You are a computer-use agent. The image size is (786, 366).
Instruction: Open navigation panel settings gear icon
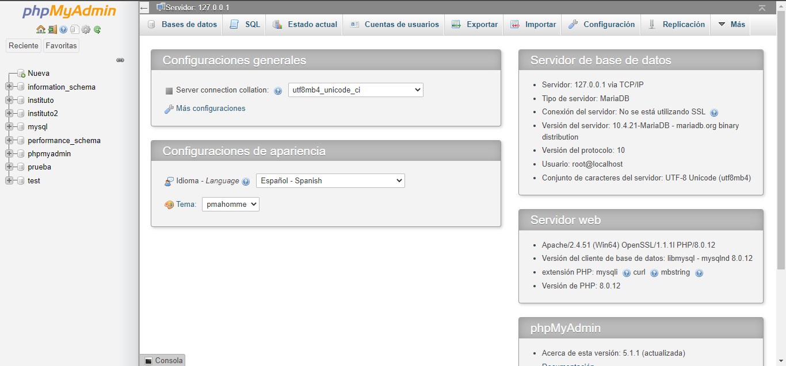[86, 29]
